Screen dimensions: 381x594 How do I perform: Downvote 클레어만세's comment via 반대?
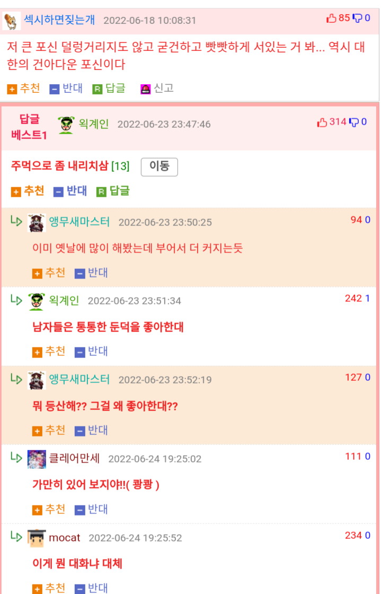click(x=91, y=509)
